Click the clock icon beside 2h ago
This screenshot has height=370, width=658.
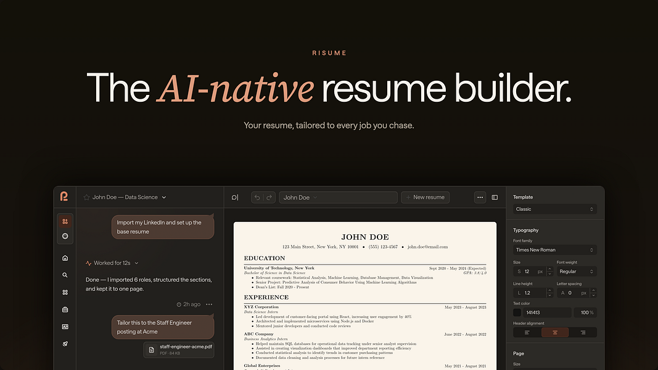click(179, 304)
